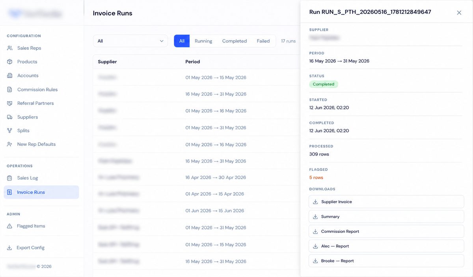Download the Supplier Invoice file
Screen dimensions: 473x277
(386, 202)
